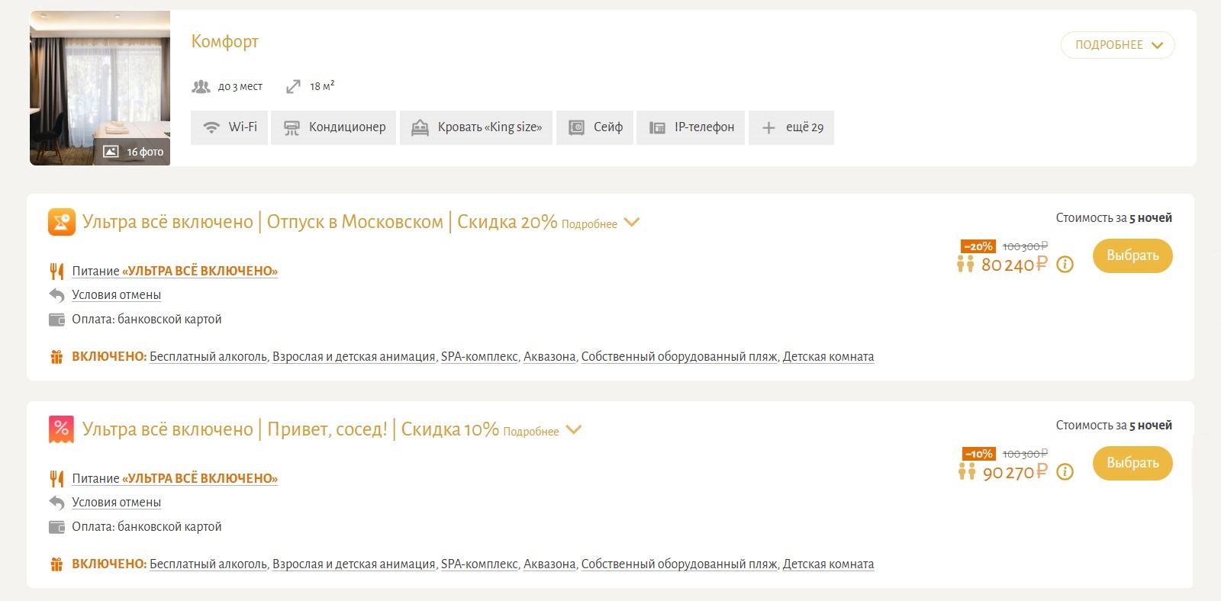The width and height of the screenshot is (1221, 601).
Task: Open Аквазона link in 10% tariff
Action: tap(549, 564)
